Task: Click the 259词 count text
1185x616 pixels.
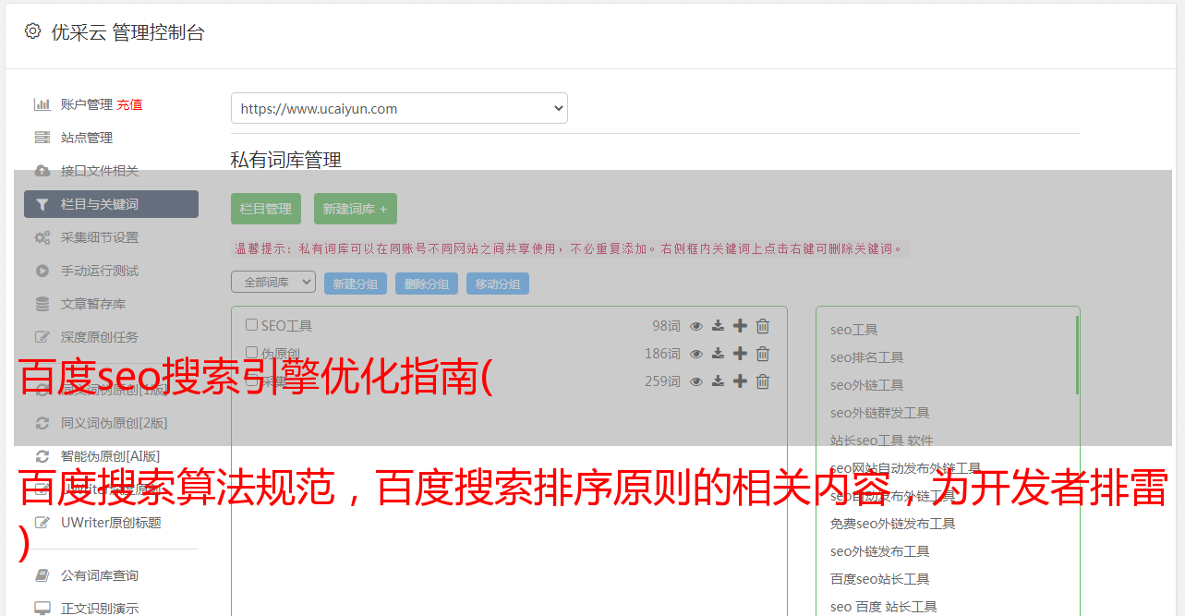Action: (x=662, y=381)
